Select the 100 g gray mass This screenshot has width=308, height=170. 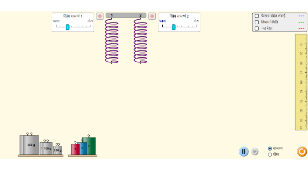pyautogui.click(x=47, y=148)
